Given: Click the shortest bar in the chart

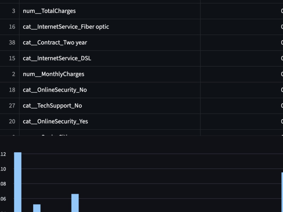Looking at the screenshot, I should 37,208.
